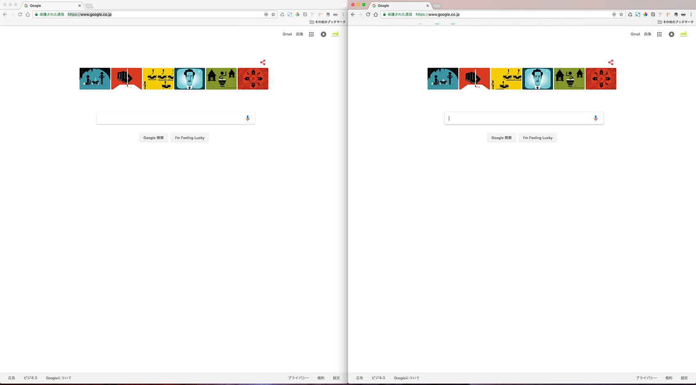Image resolution: width=696 pixels, height=385 pixels.
Task: Bookmark the page with star in left window
Action: (x=273, y=14)
